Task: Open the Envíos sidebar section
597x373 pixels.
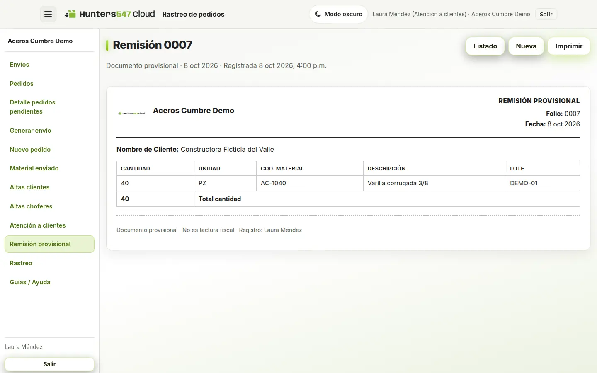Action: 49,65
